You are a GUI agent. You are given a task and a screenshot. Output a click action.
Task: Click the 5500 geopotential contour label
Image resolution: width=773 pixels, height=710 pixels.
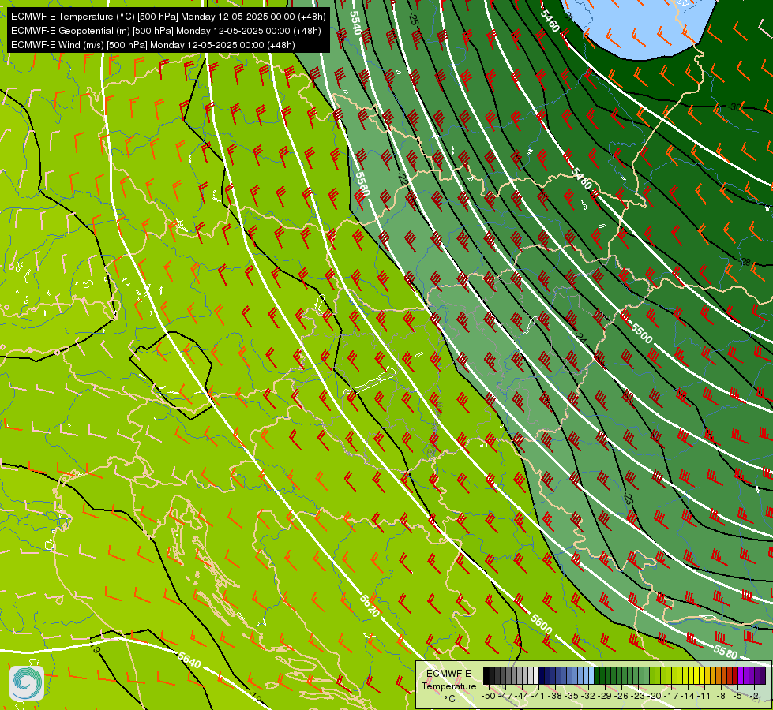[x=641, y=334]
